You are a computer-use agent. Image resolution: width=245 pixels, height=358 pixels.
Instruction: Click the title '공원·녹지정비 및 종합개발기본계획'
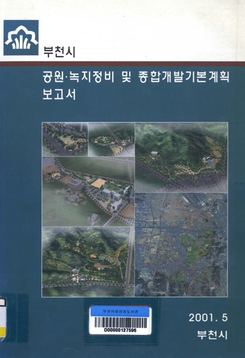pyautogui.click(x=136, y=77)
